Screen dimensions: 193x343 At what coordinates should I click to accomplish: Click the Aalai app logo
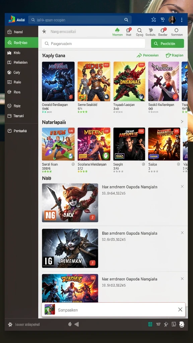12,19
